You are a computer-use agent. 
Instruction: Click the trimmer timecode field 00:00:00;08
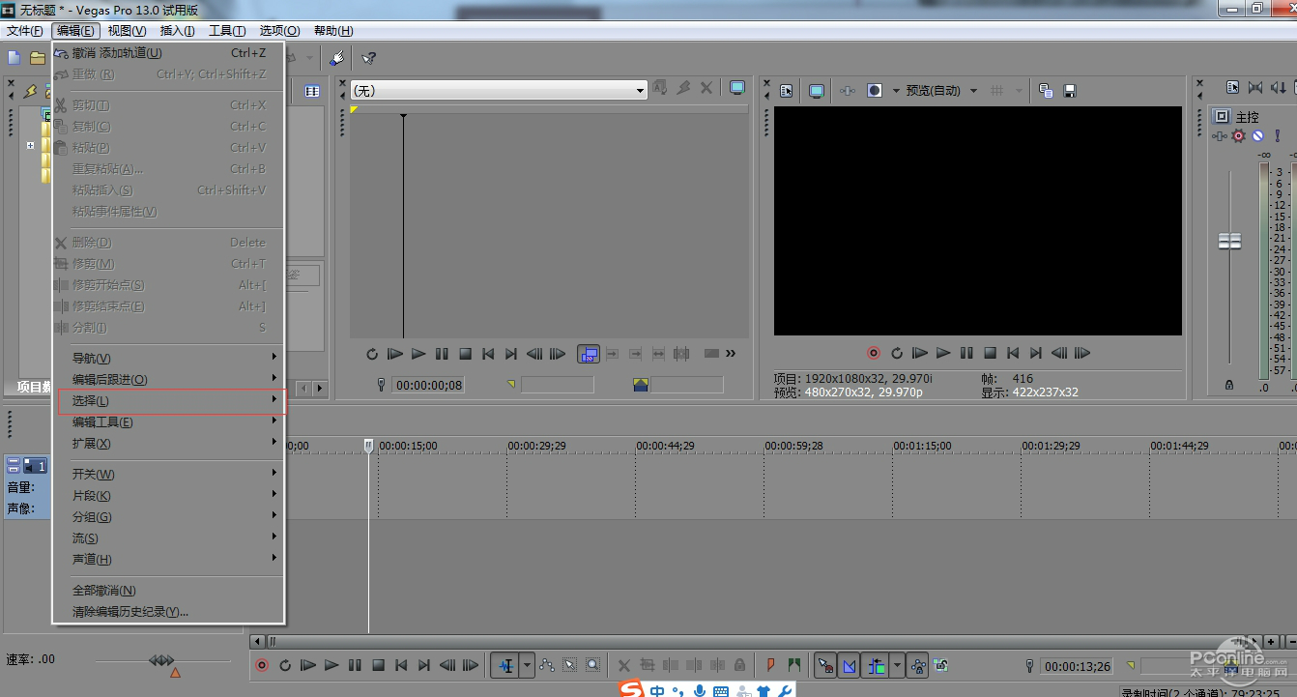pyautogui.click(x=428, y=386)
